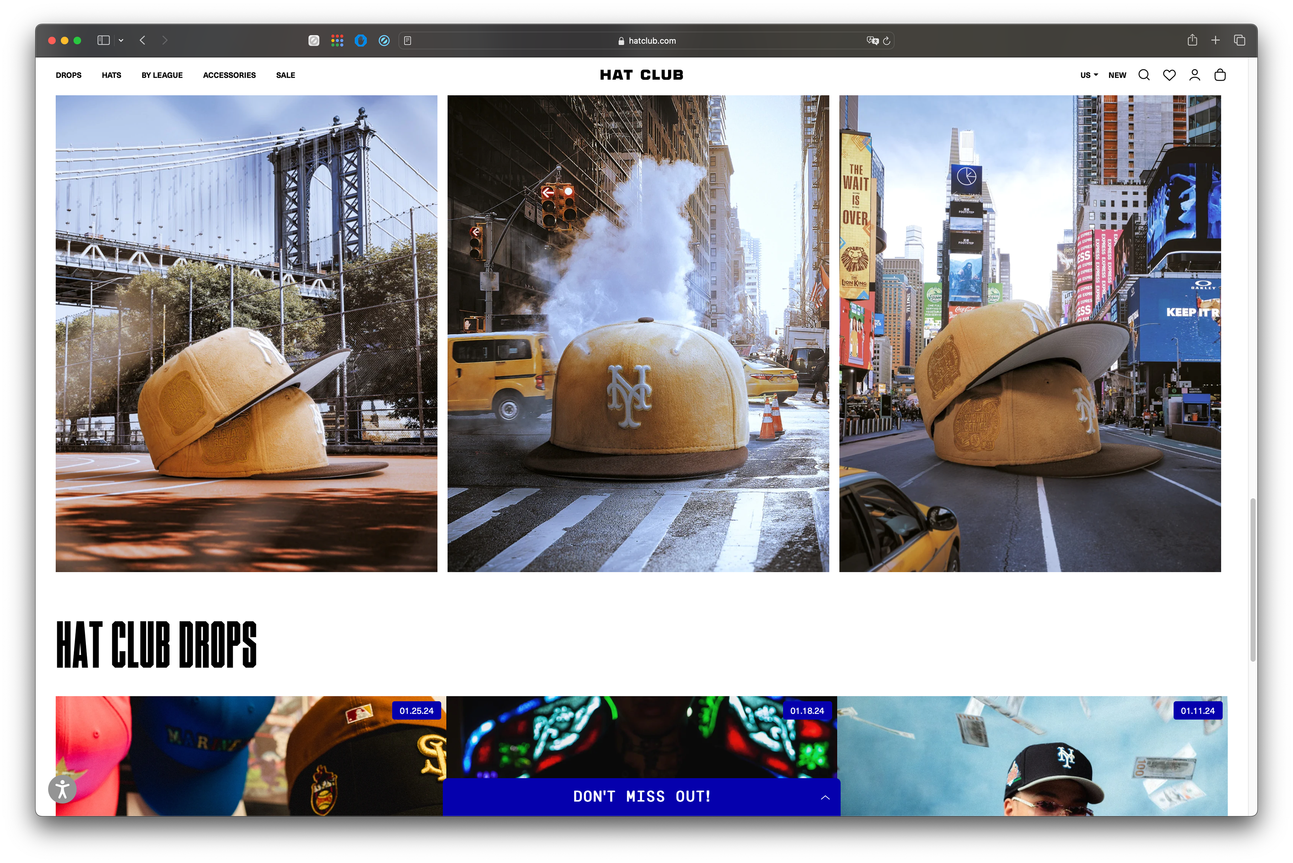Open the Times Square stacked hats image
The image size is (1293, 863).
(1029, 334)
